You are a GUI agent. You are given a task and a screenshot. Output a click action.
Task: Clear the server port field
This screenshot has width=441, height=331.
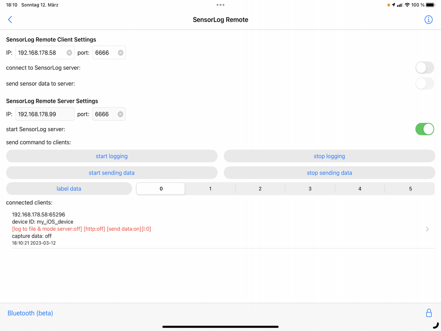(x=120, y=114)
